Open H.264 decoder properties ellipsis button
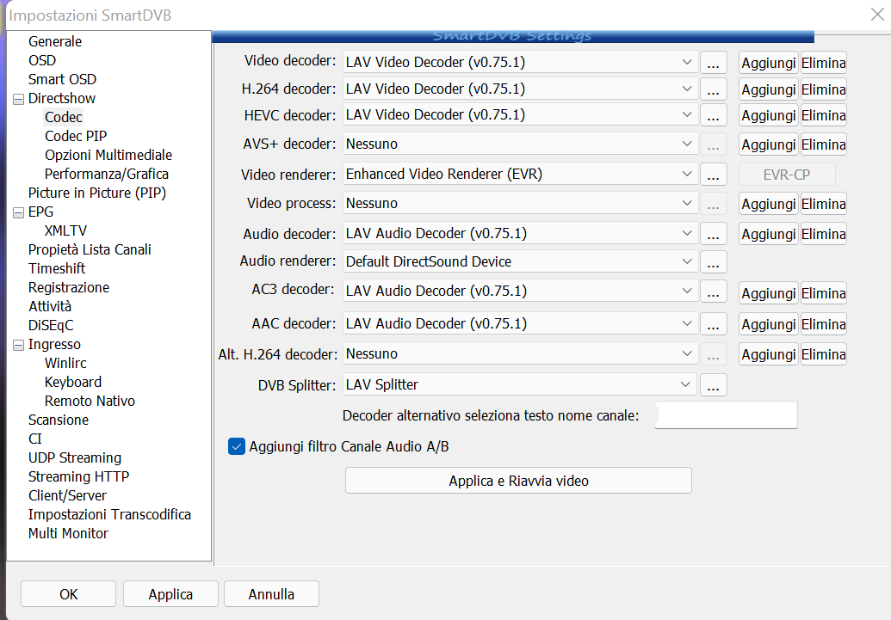This screenshot has width=891, height=620. pyautogui.click(x=713, y=89)
